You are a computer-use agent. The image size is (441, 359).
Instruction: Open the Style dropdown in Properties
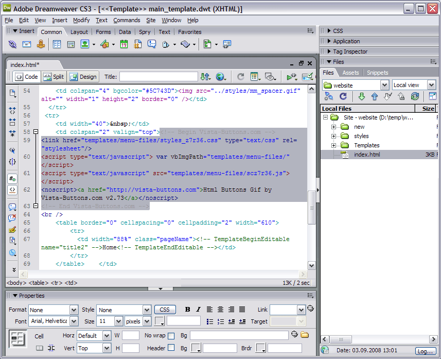click(x=147, y=310)
